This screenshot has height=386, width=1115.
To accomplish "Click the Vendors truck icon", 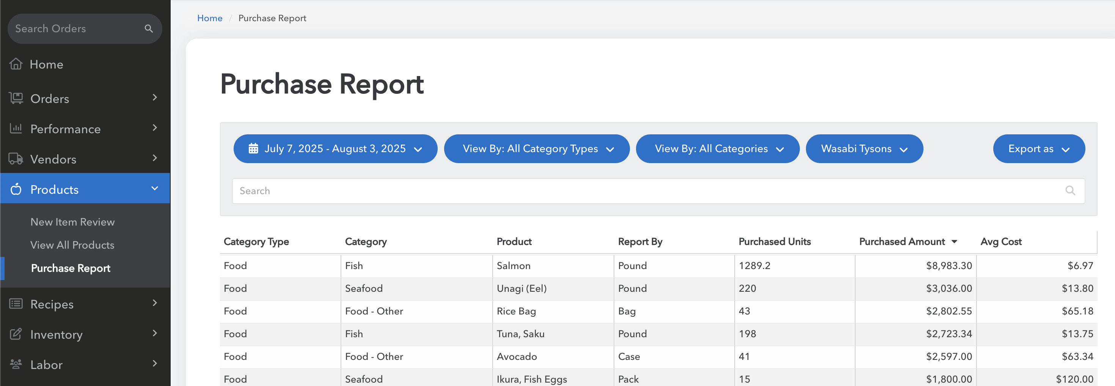I will coord(16,159).
